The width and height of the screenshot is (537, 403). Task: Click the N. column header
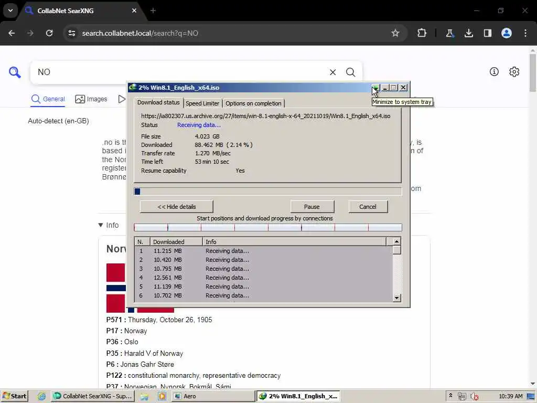[143, 241]
